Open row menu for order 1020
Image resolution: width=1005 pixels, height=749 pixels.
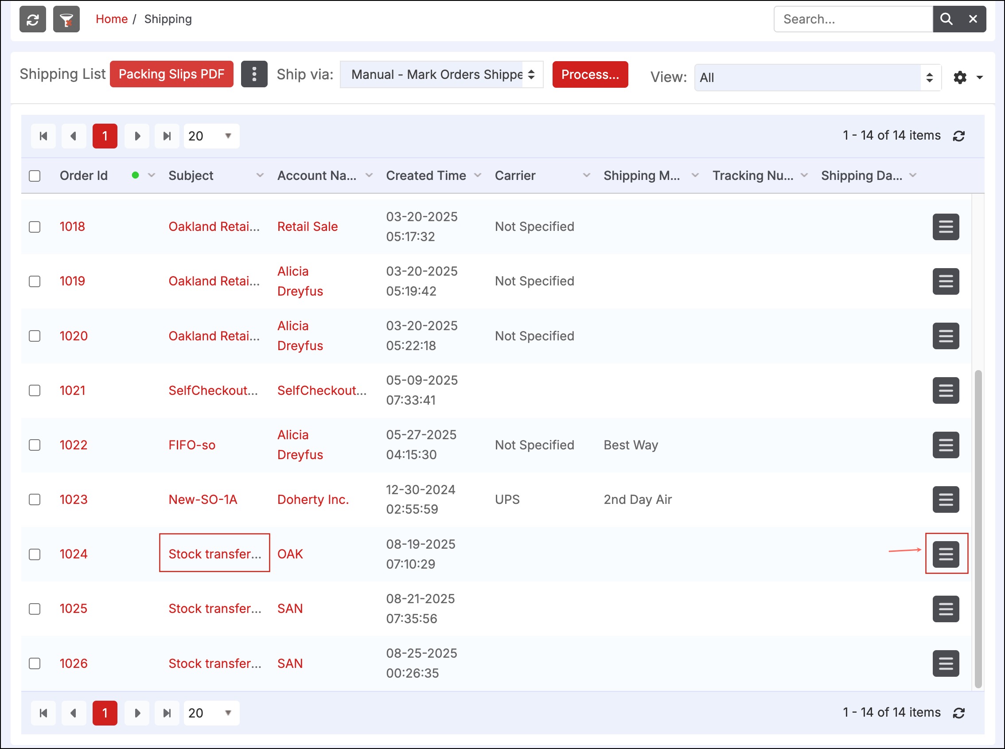point(946,336)
